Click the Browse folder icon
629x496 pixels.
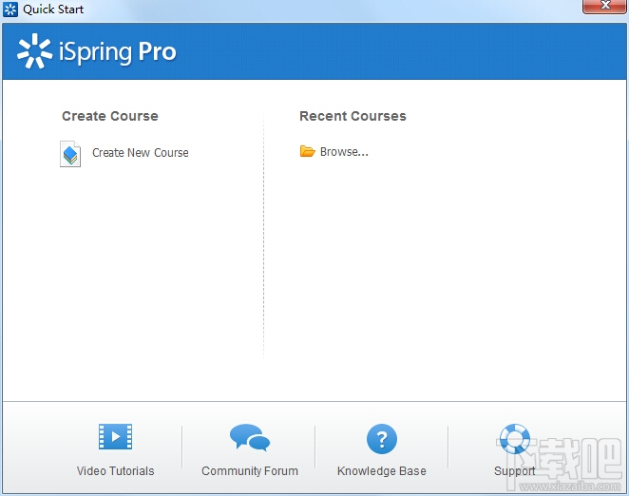pyautogui.click(x=308, y=151)
